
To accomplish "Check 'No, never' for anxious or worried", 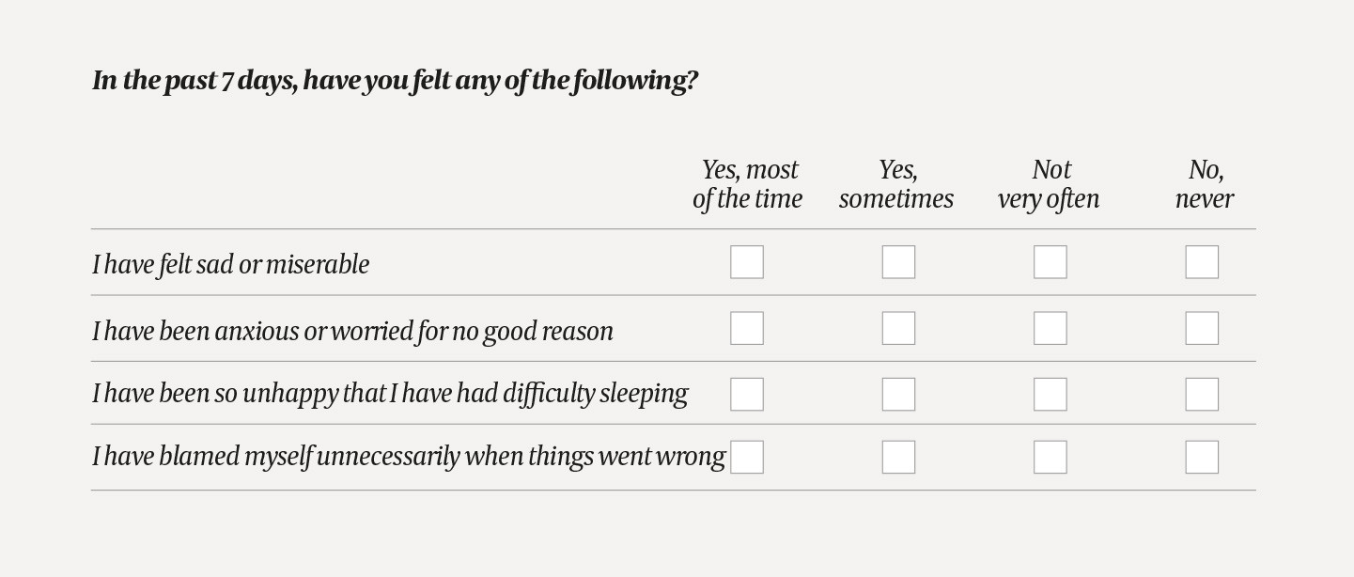I will [x=1202, y=328].
